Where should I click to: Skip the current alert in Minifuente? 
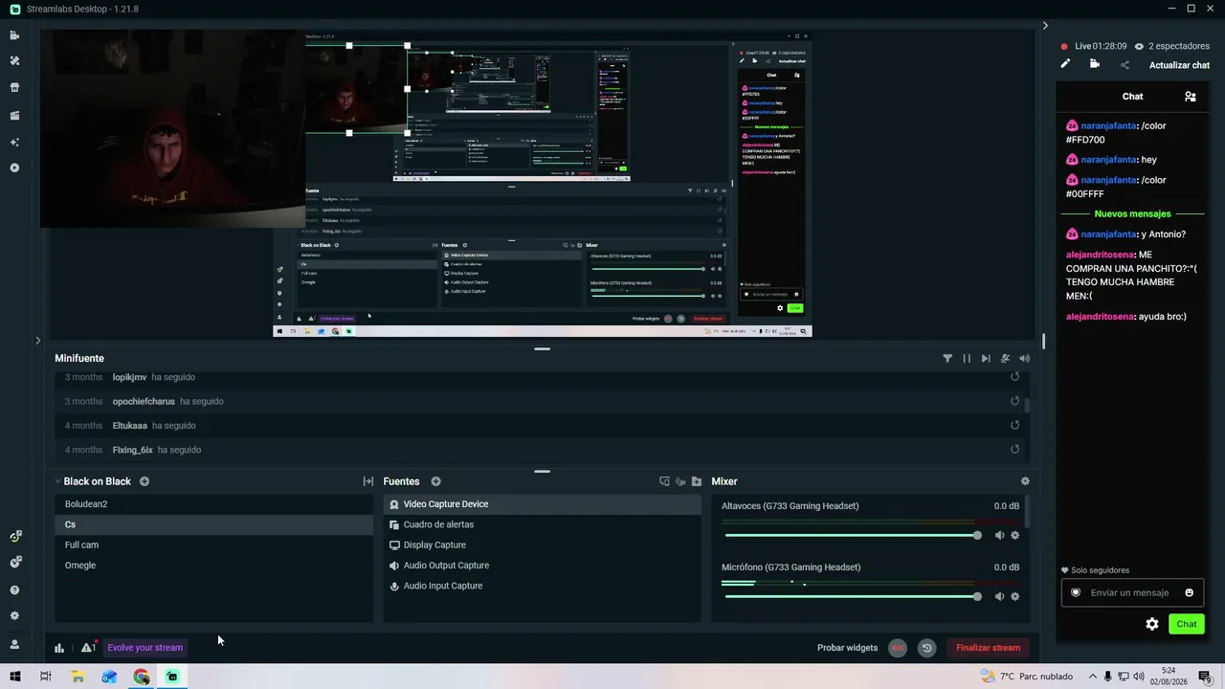[x=986, y=359]
